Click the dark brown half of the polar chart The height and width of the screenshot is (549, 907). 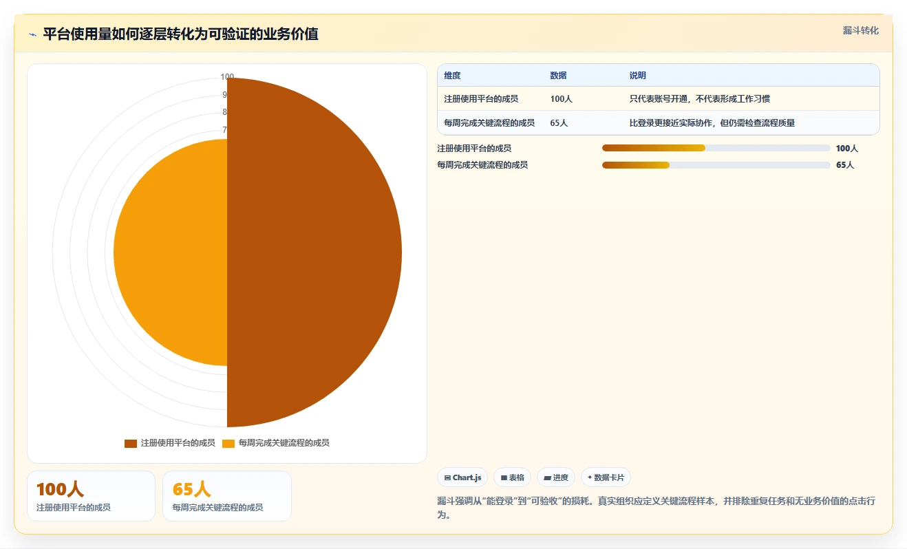pos(314,252)
